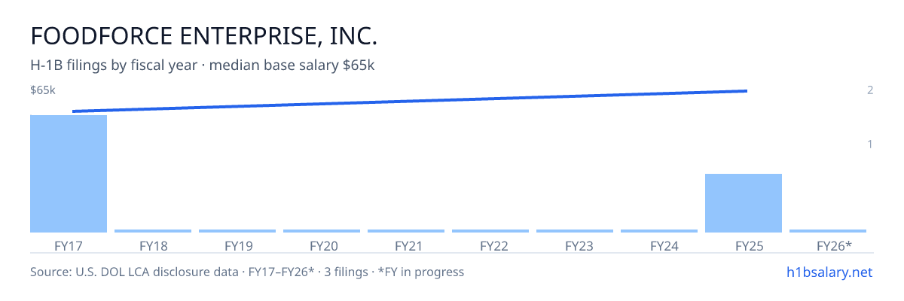Viewport: 904px width, 301px height.
Task: Click the FOODFORCE ENTERPRISE, INC. title
Action: [203, 36]
